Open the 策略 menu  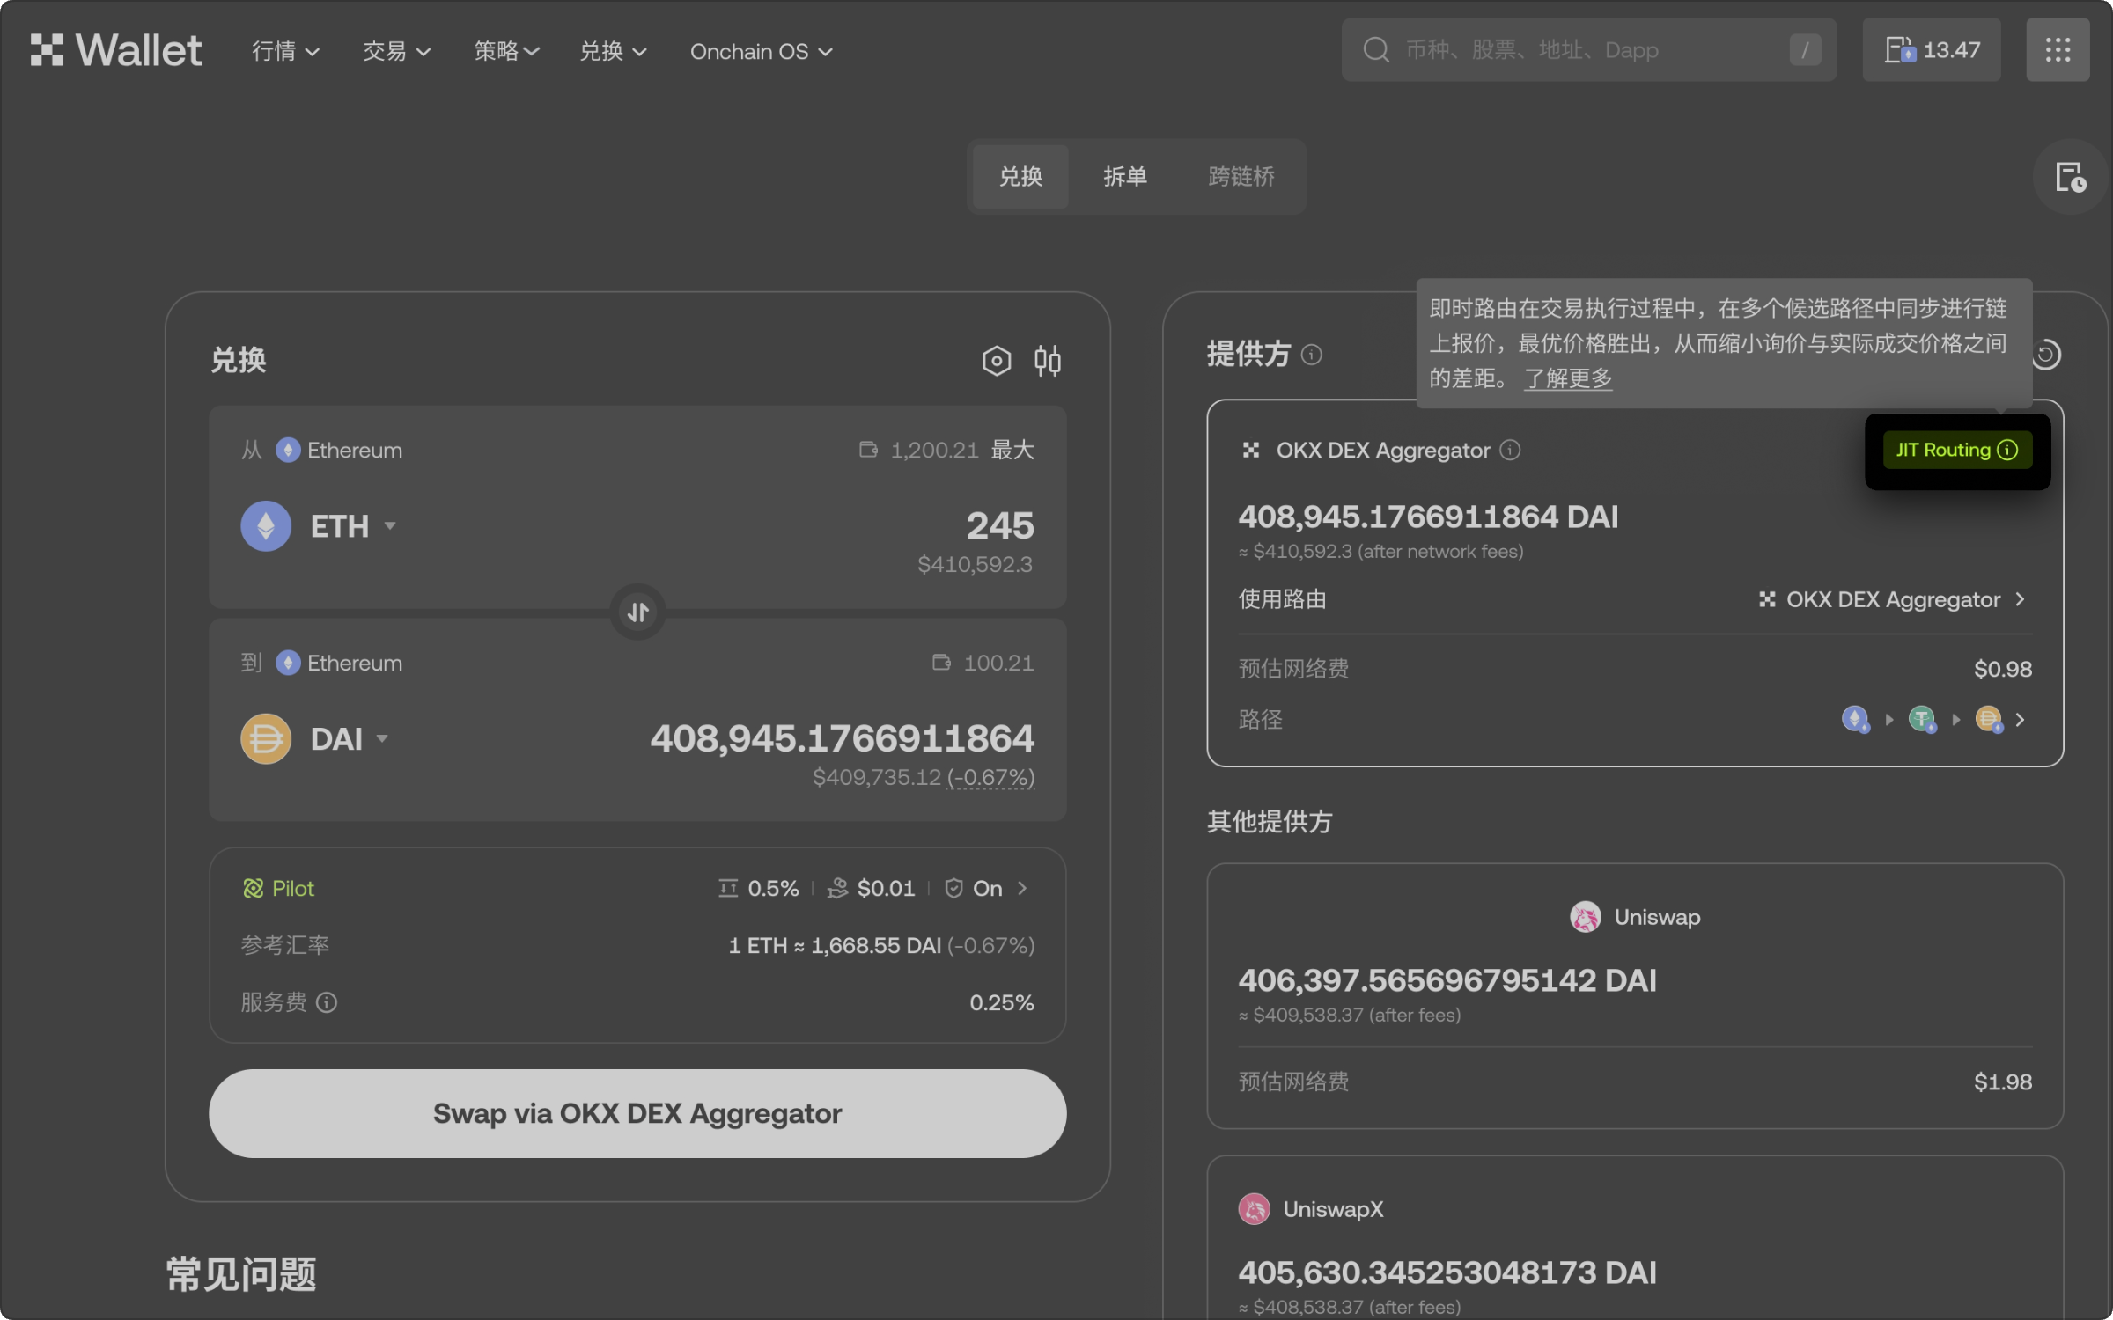click(506, 51)
